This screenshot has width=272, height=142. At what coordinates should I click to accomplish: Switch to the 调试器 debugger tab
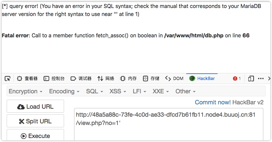click(x=81, y=79)
